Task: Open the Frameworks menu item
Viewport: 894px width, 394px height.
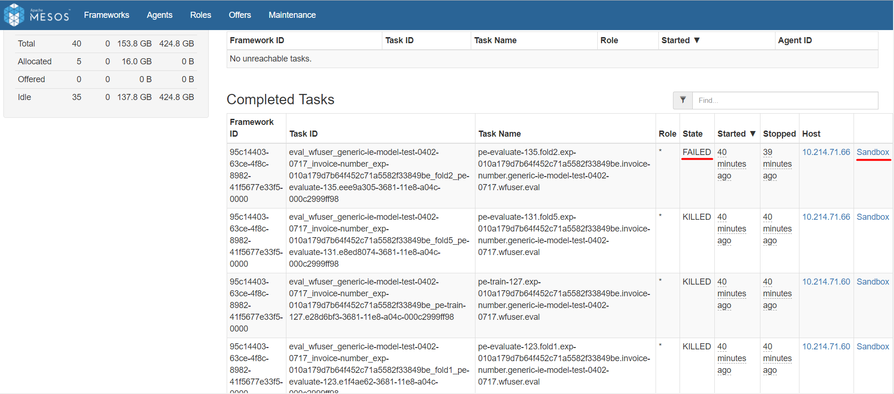Action: [106, 15]
